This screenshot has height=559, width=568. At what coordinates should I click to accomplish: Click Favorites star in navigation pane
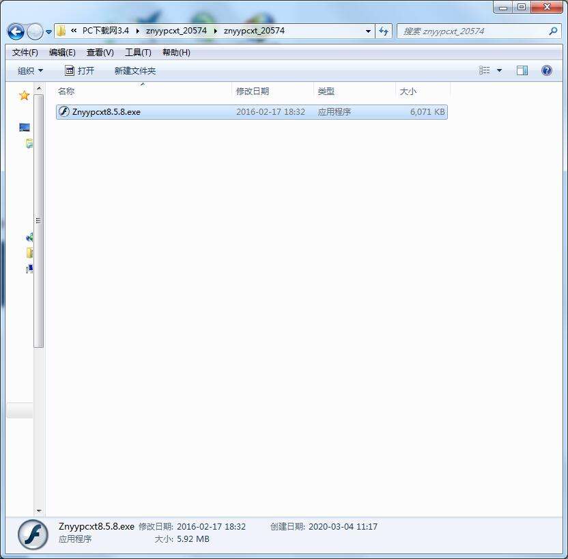(25, 96)
